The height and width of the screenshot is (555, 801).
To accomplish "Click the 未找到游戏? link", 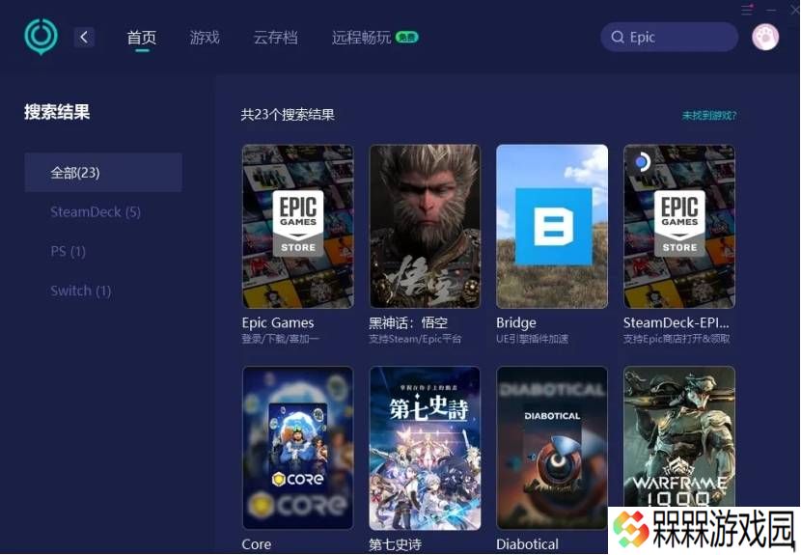I will click(709, 116).
